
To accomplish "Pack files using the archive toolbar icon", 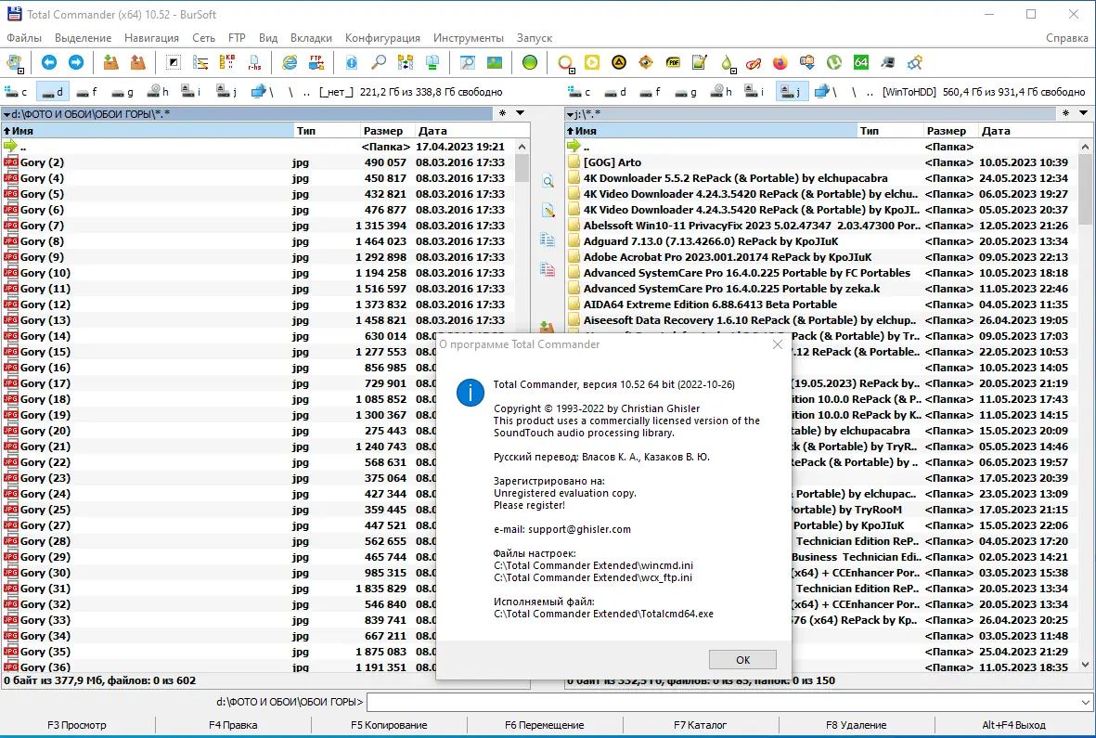I will tap(109, 63).
